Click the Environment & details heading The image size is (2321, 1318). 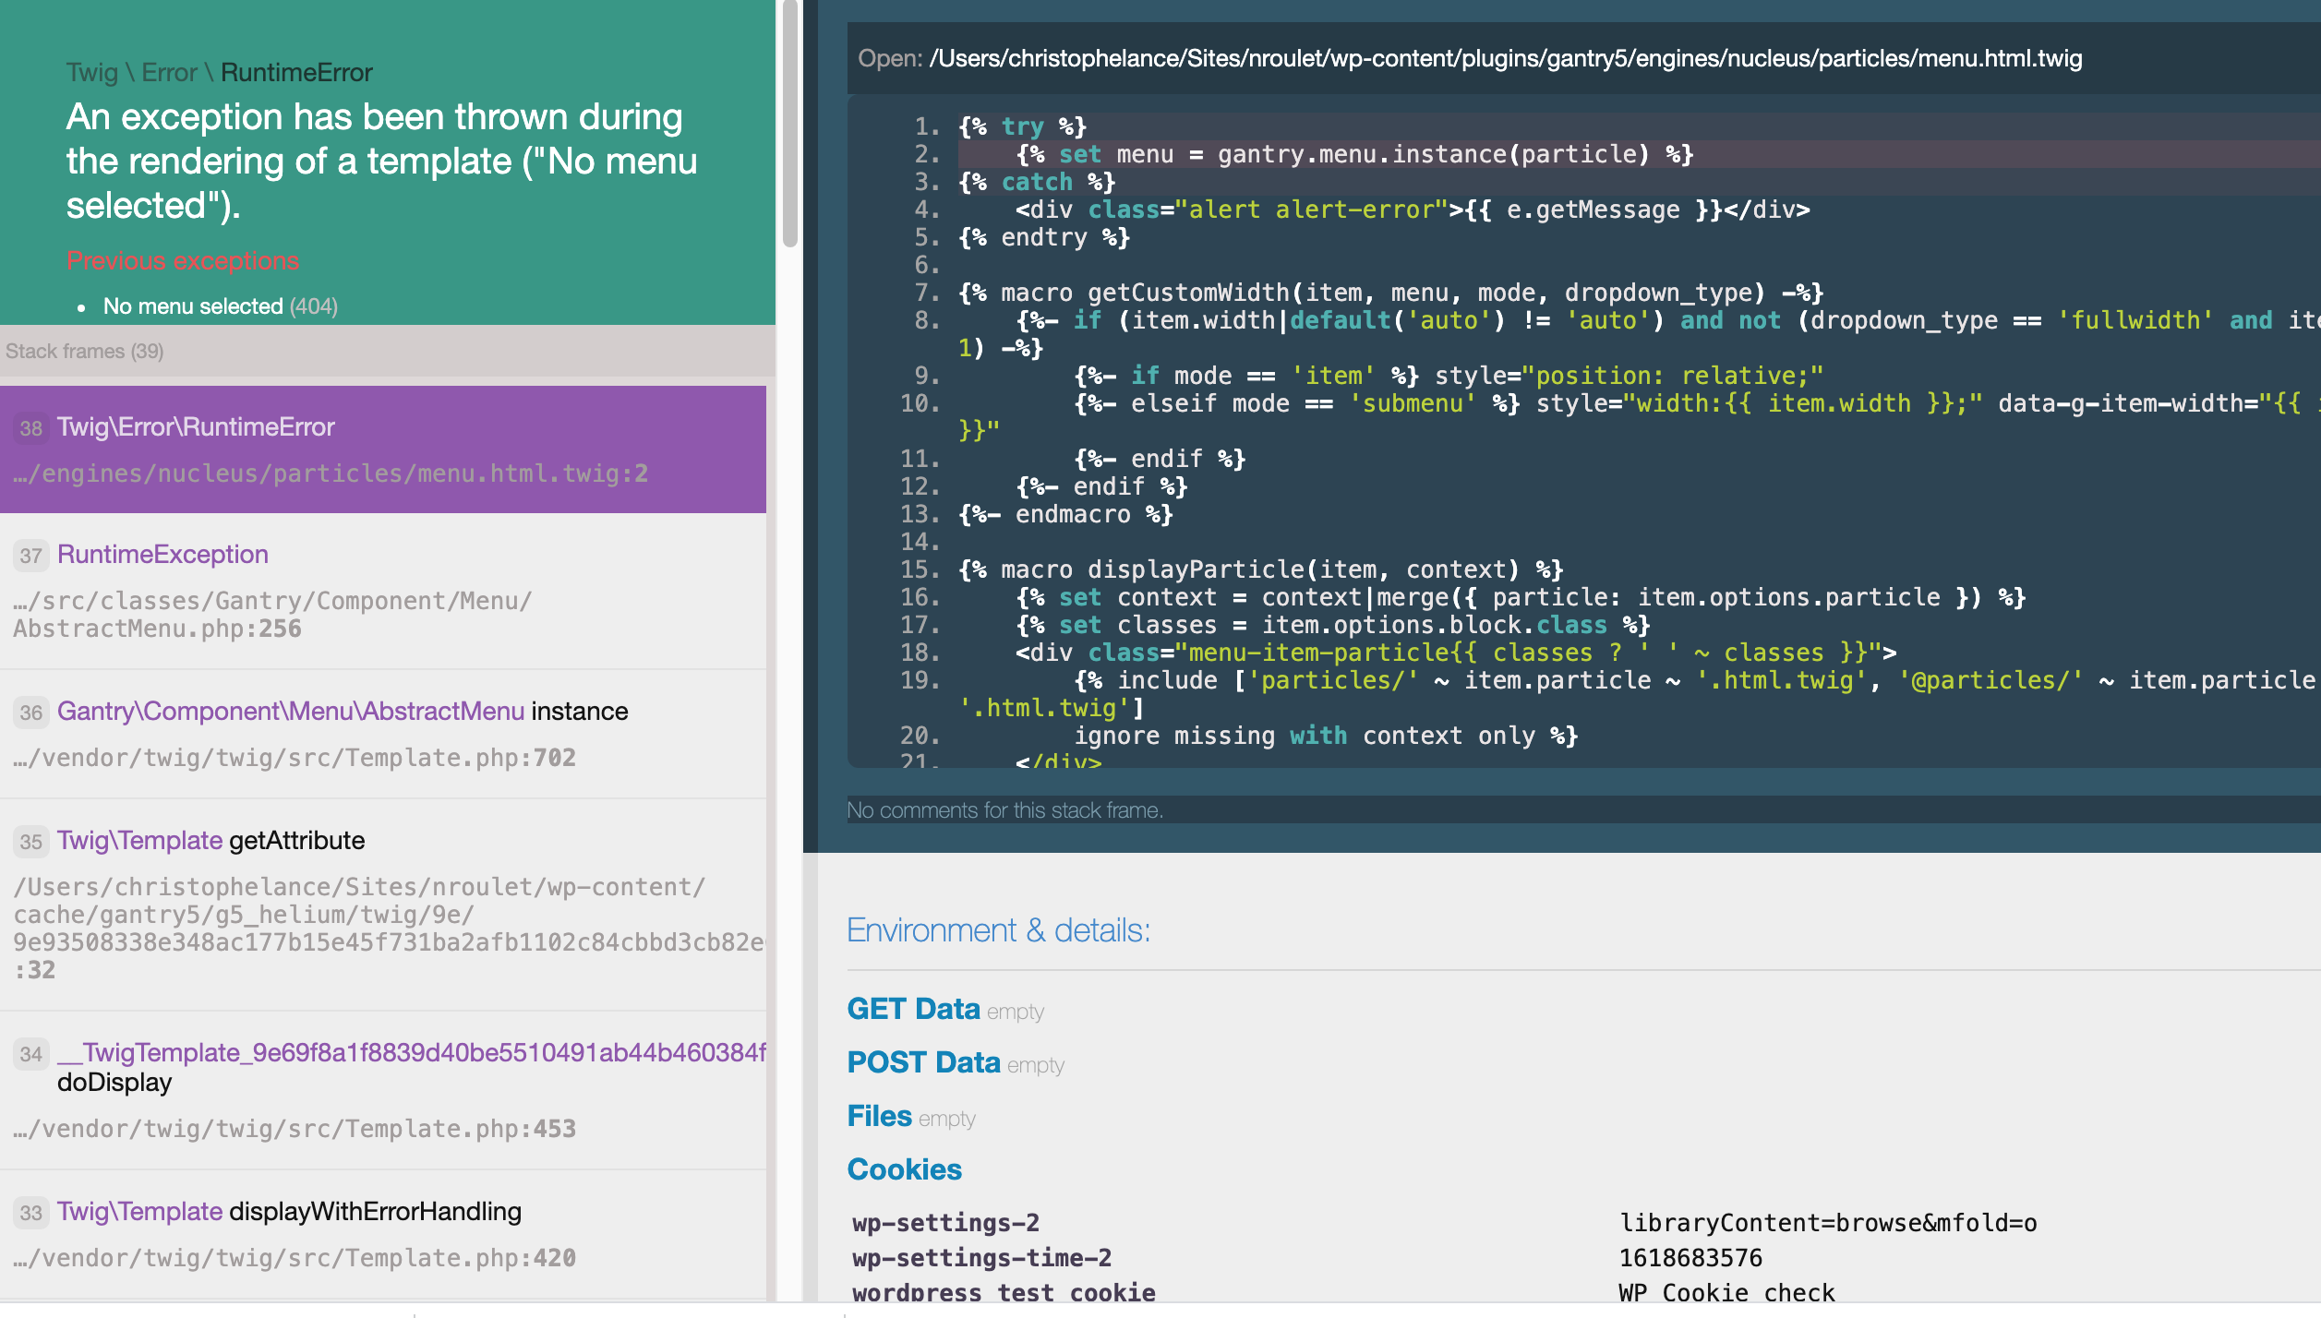tap(998, 929)
